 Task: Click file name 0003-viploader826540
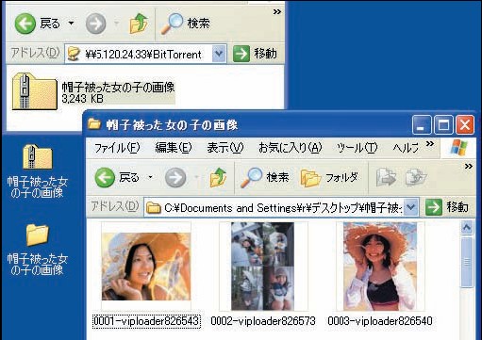(380, 321)
